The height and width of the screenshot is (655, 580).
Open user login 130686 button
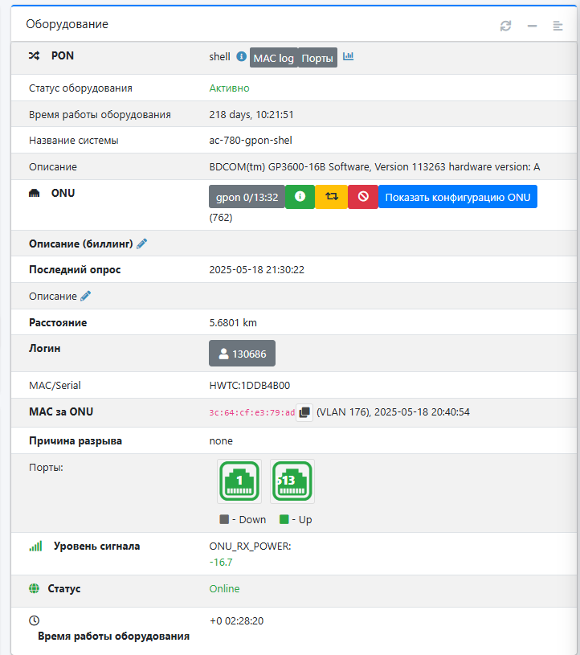tap(242, 354)
